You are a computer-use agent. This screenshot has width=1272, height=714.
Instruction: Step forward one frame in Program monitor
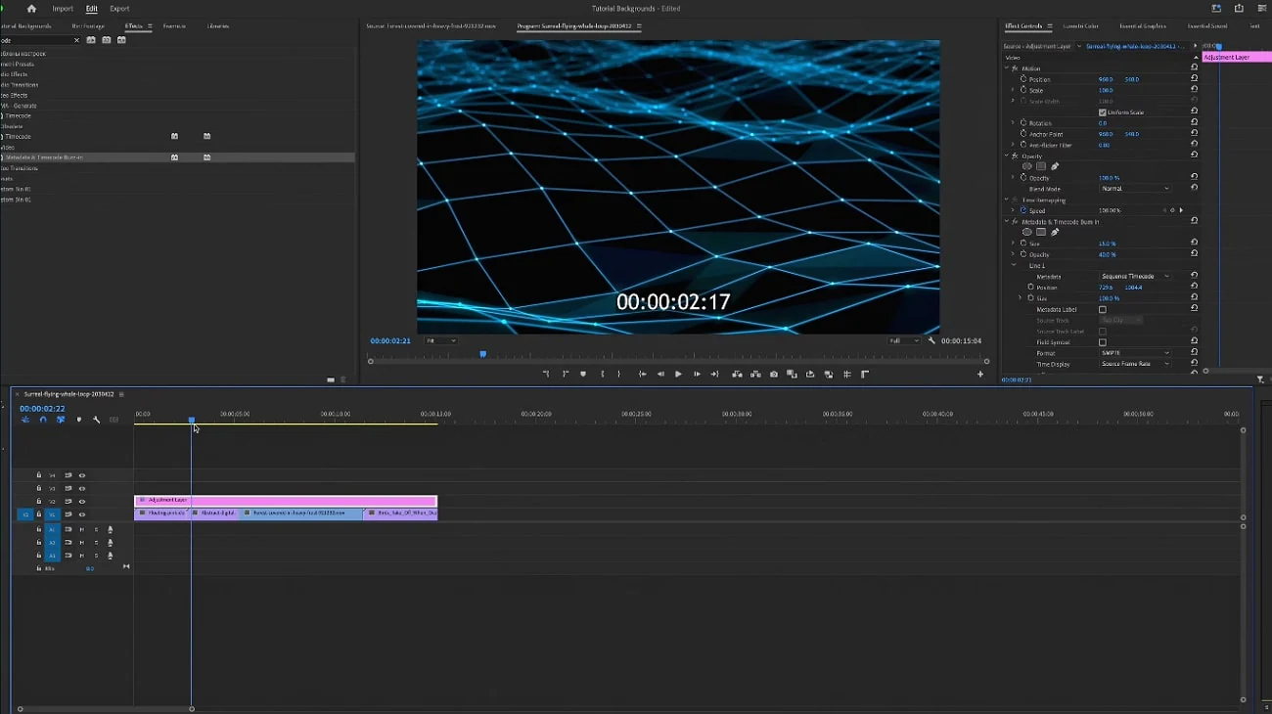click(x=697, y=374)
